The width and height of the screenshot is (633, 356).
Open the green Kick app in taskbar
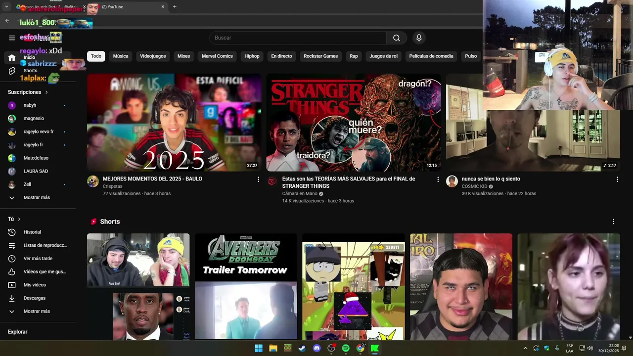(375, 348)
